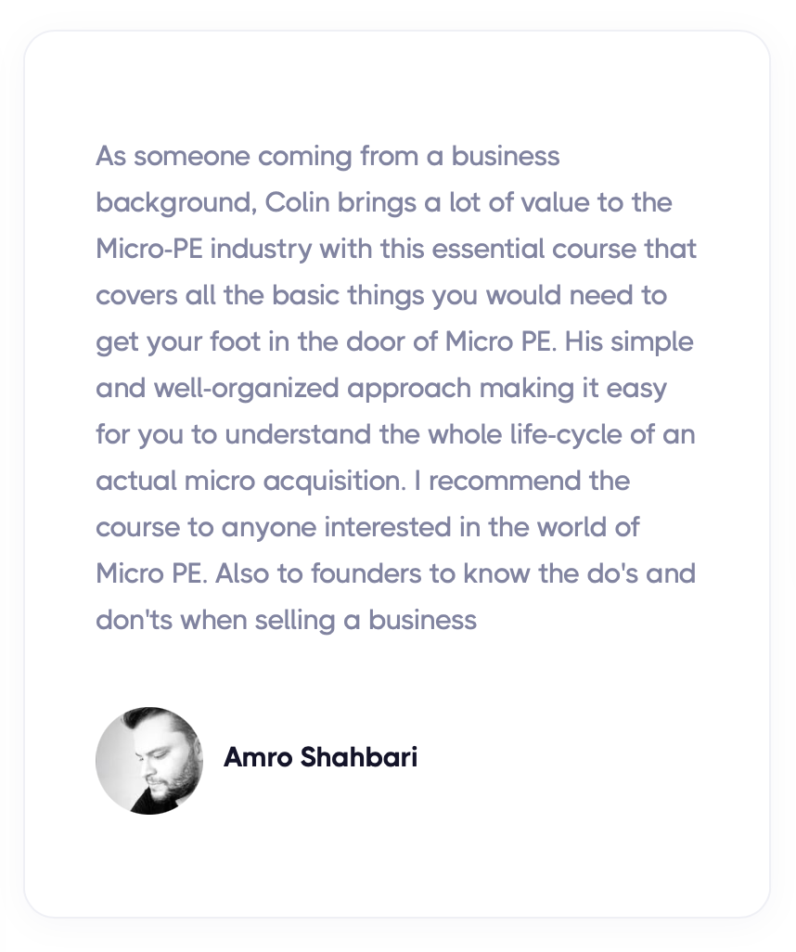Click the word "Colin" in the testimonial
796x952 pixels.
(297, 202)
